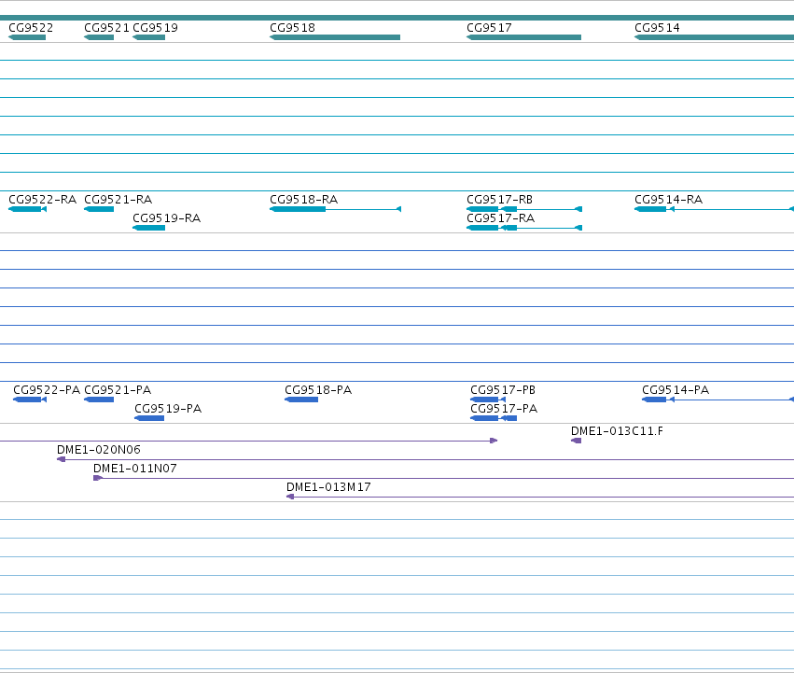Click the CG9521 gene feature
The image size is (794, 673).
(99, 37)
